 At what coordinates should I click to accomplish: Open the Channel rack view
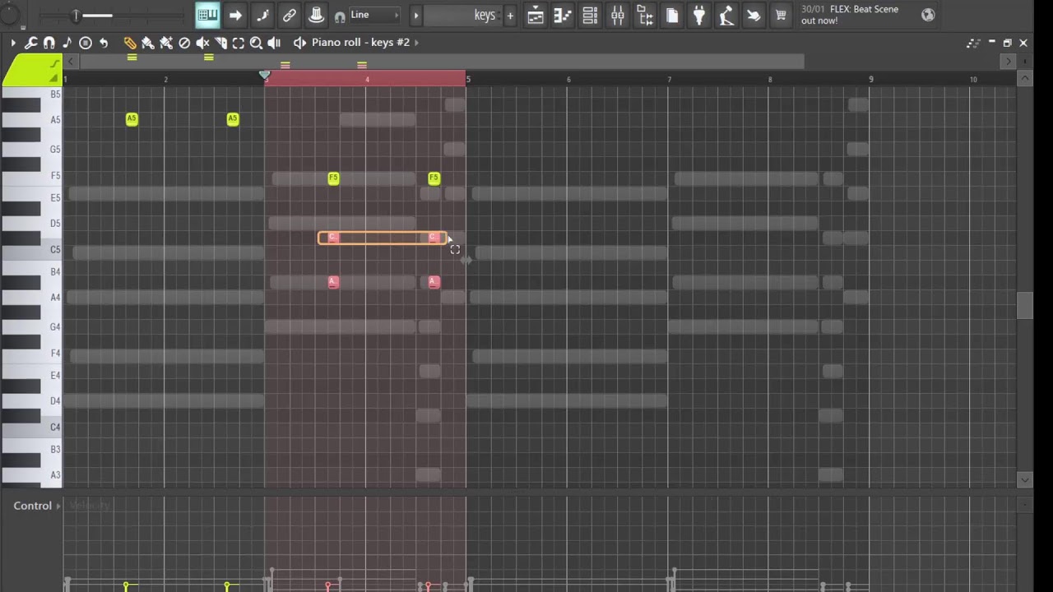click(x=590, y=15)
